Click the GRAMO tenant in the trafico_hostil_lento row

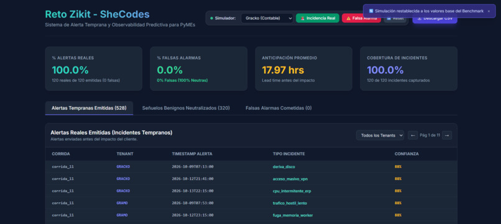pyautogui.click(x=122, y=203)
